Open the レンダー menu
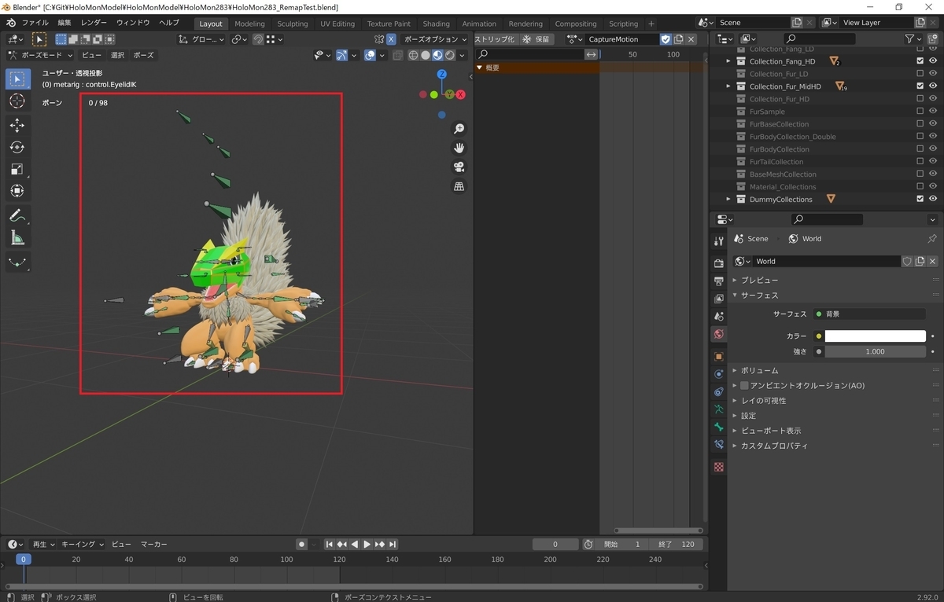Screen dimensions: 944x602 pos(94,23)
